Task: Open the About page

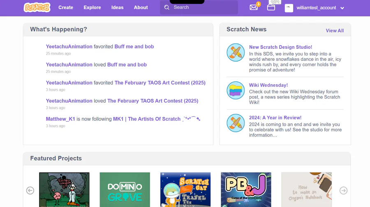Action: [x=141, y=7]
